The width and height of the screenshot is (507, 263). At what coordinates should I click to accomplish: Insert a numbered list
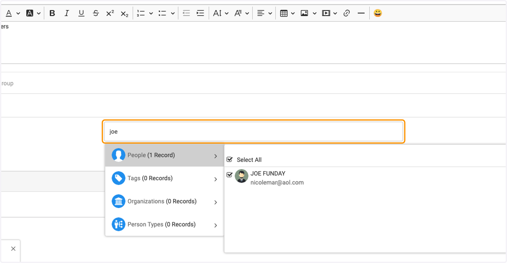[141, 13]
